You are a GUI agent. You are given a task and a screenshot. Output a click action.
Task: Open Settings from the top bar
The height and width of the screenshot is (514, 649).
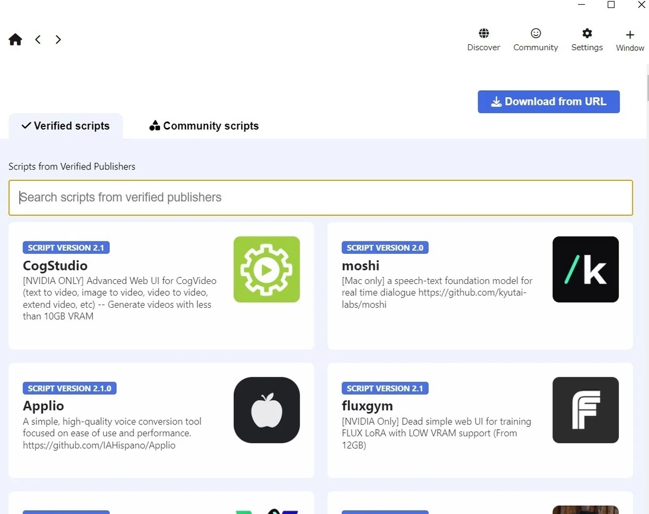point(587,40)
